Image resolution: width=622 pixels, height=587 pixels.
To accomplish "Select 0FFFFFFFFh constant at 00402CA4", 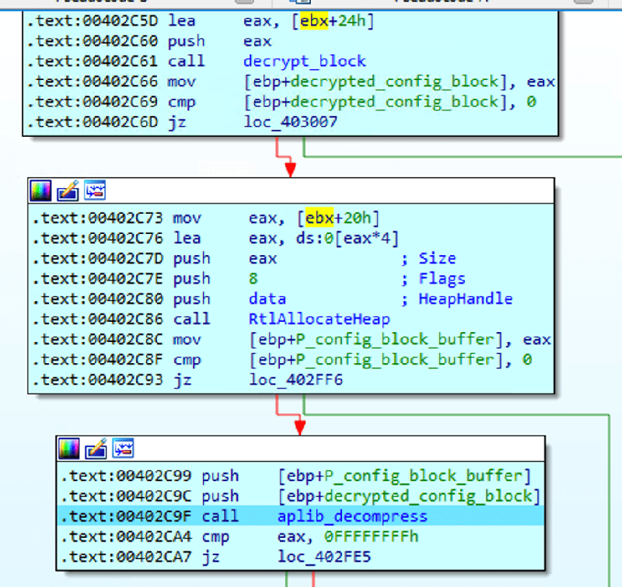I will tap(371, 536).
